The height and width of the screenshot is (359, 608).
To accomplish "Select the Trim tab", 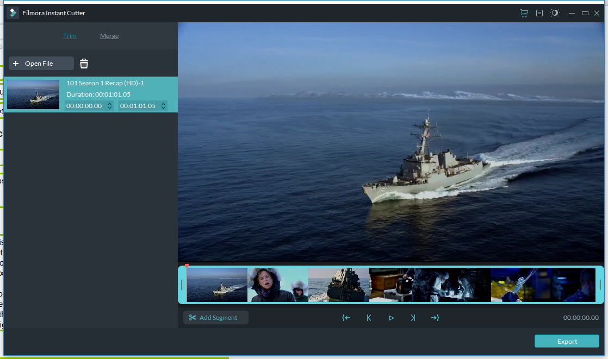I will point(70,35).
